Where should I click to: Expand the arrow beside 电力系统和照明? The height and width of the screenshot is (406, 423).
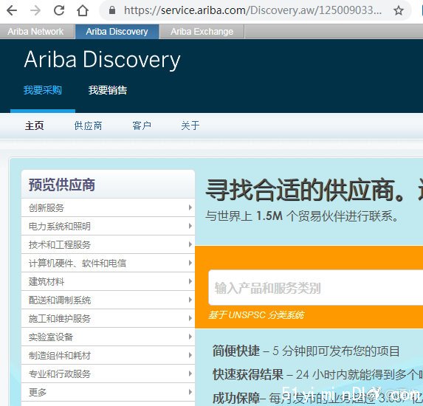click(190, 226)
